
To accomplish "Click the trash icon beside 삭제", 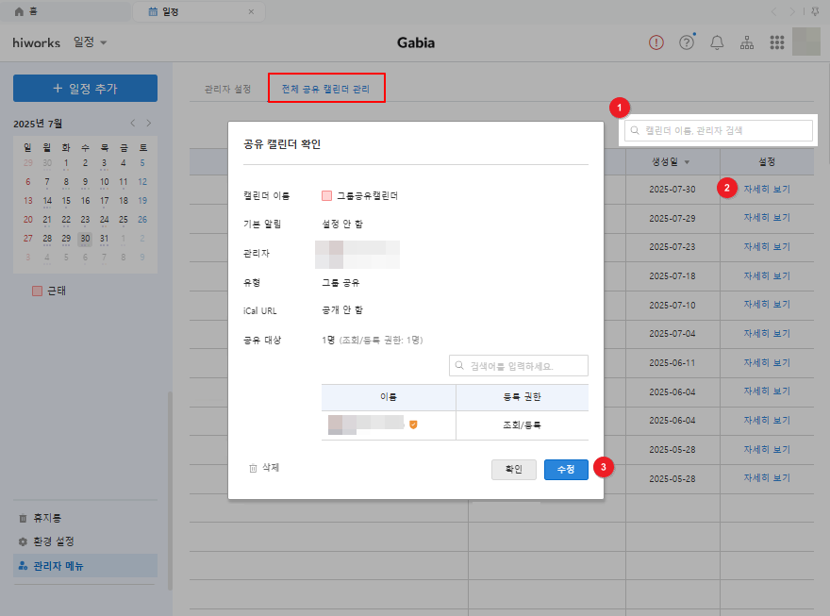I will 253,468.
